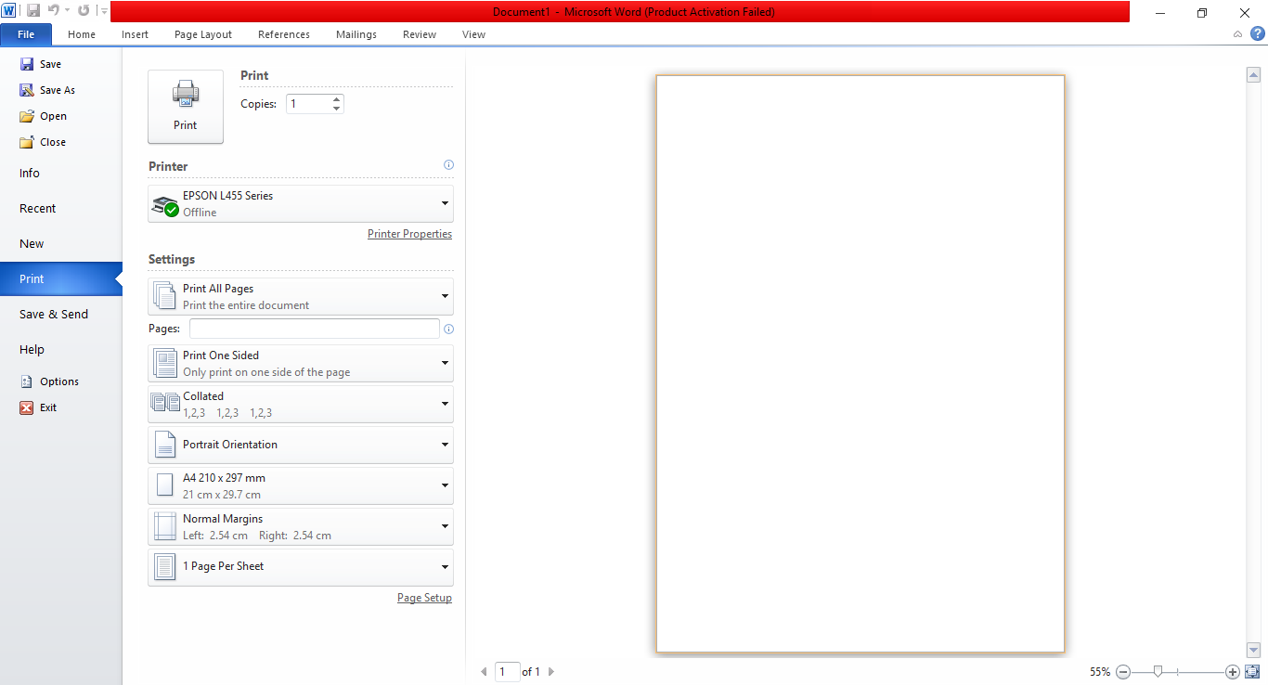
Task: Click the Printer section info icon
Action: [448, 165]
